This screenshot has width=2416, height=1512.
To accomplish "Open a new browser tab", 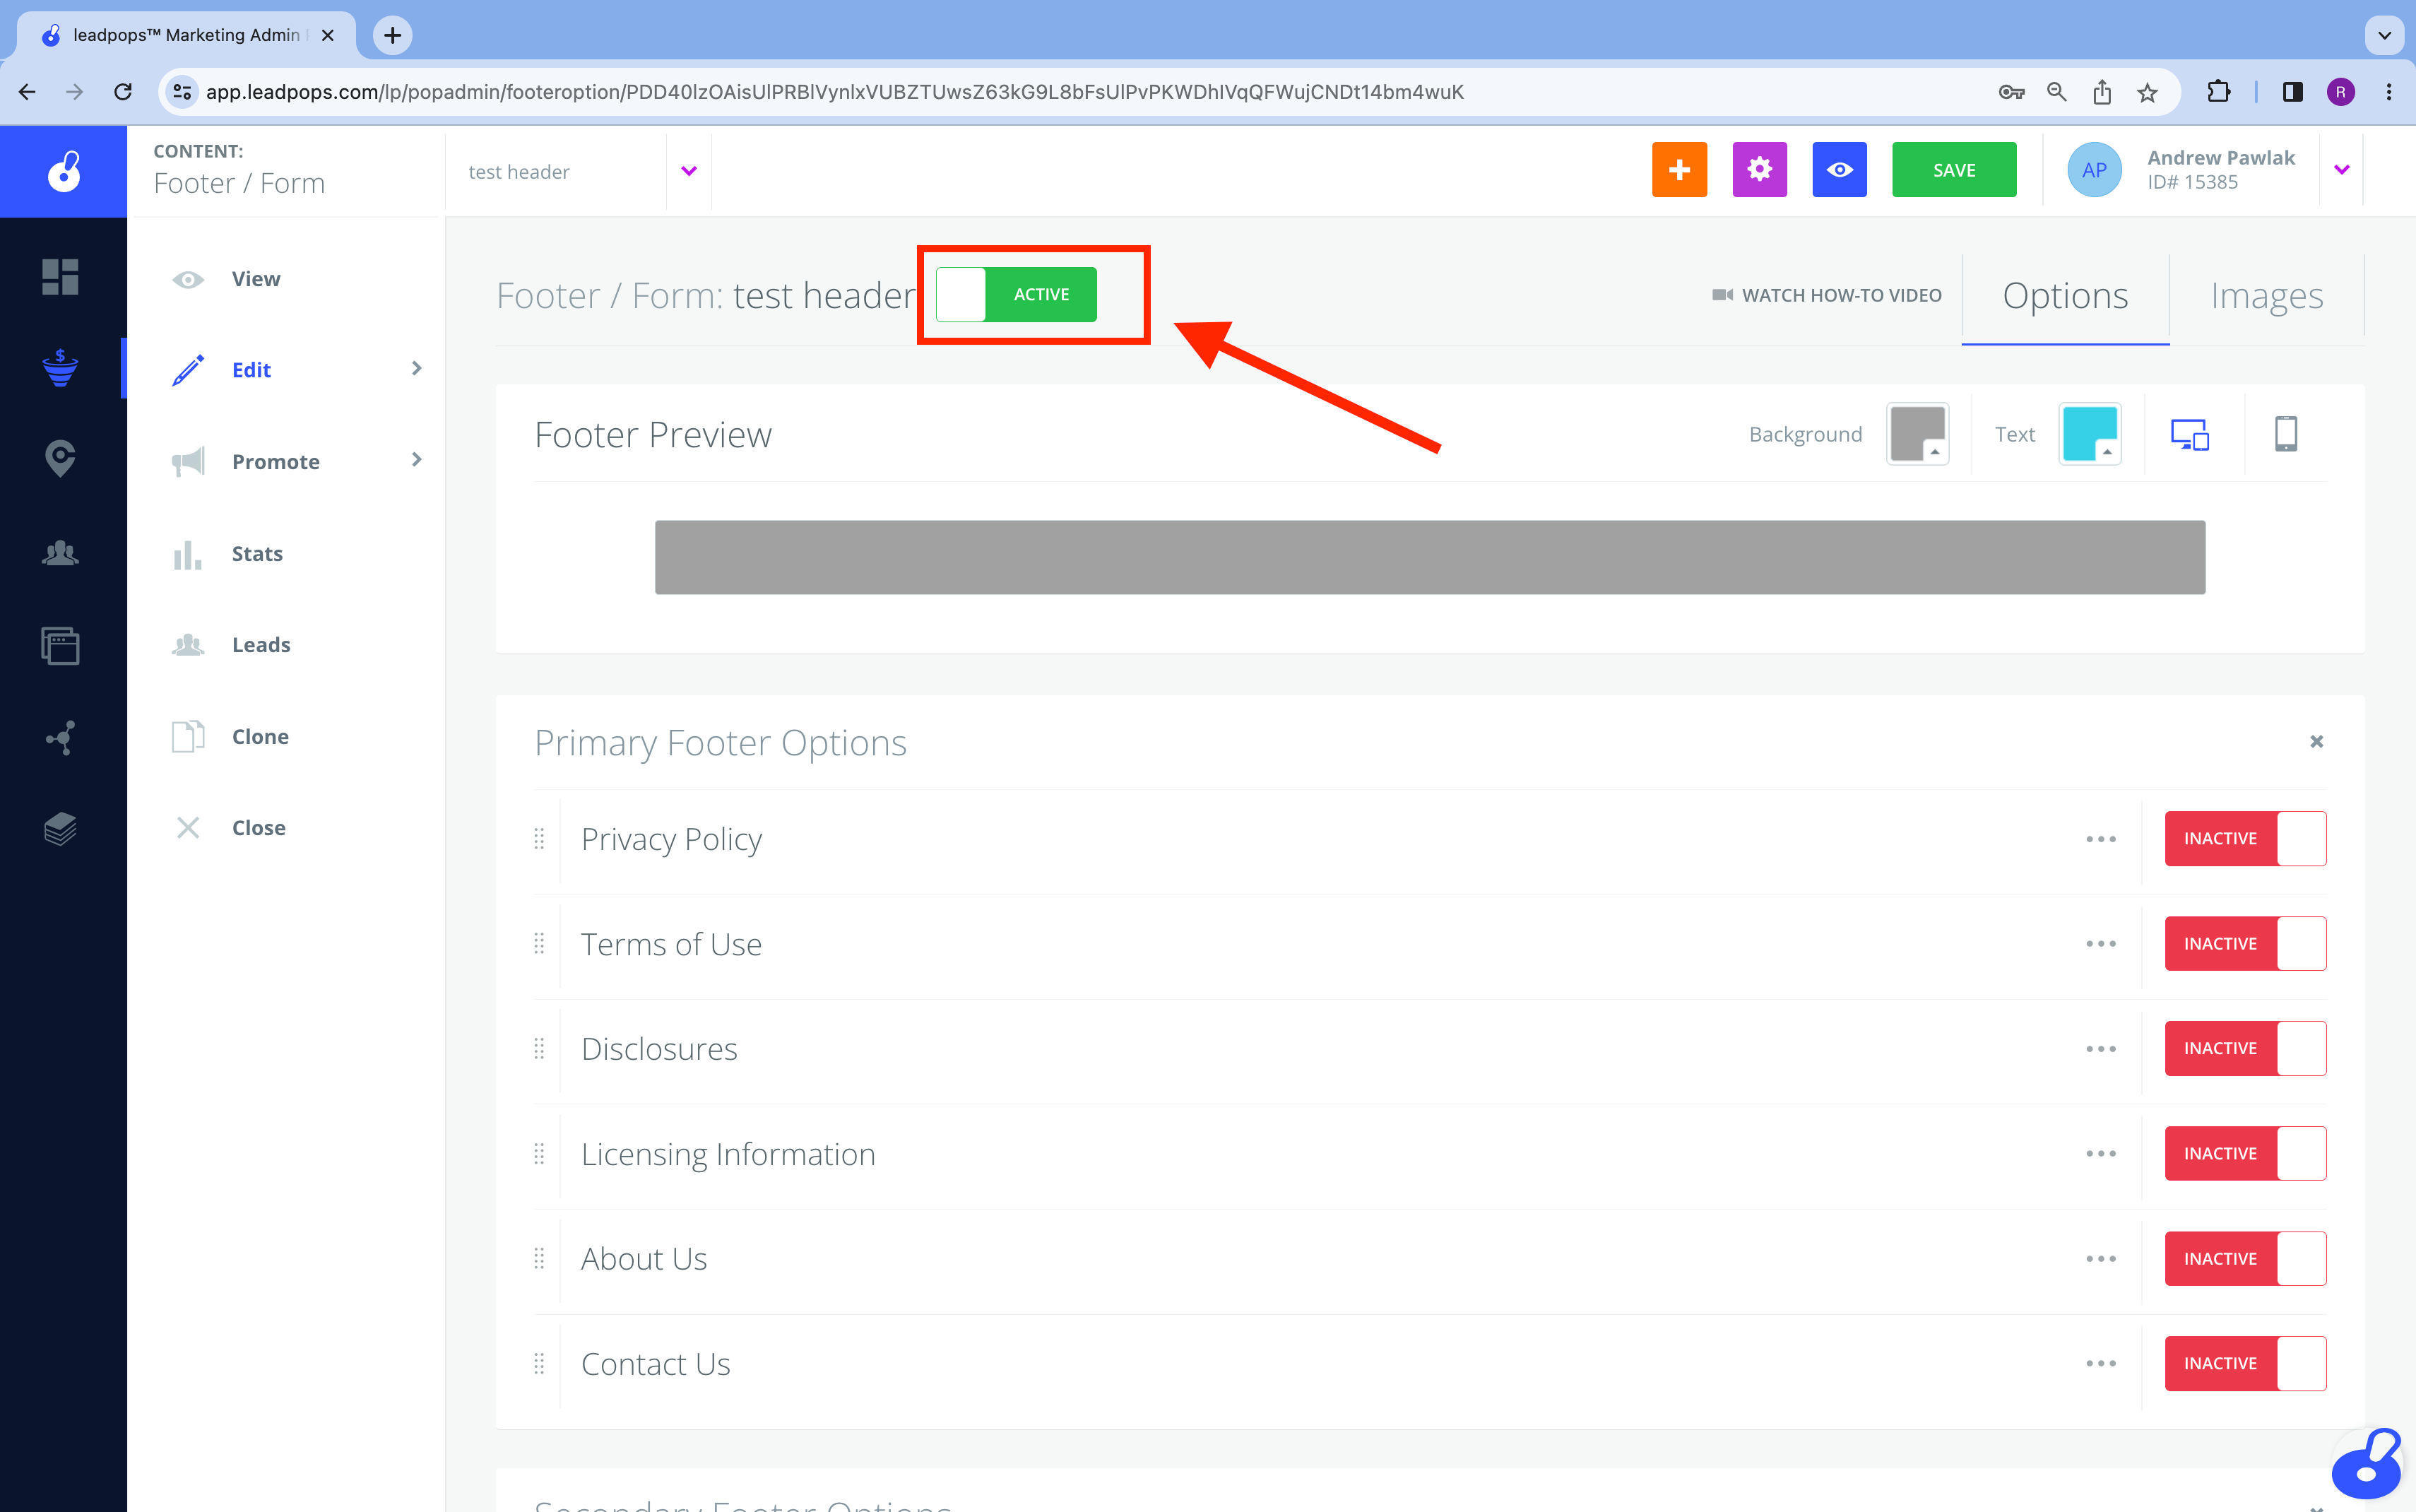I will coord(392,36).
